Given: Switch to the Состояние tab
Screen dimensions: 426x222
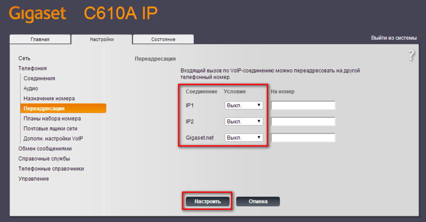Looking at the screenshot, I should click(163, 39).
